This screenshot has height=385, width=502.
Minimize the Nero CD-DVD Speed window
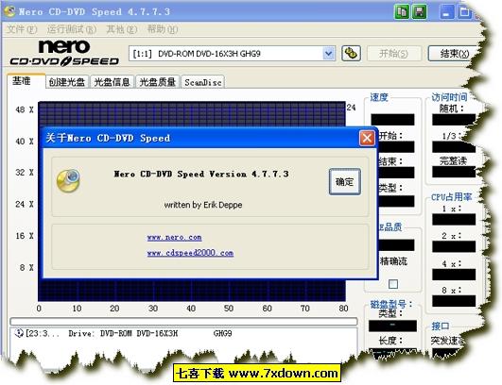[446, 12]
